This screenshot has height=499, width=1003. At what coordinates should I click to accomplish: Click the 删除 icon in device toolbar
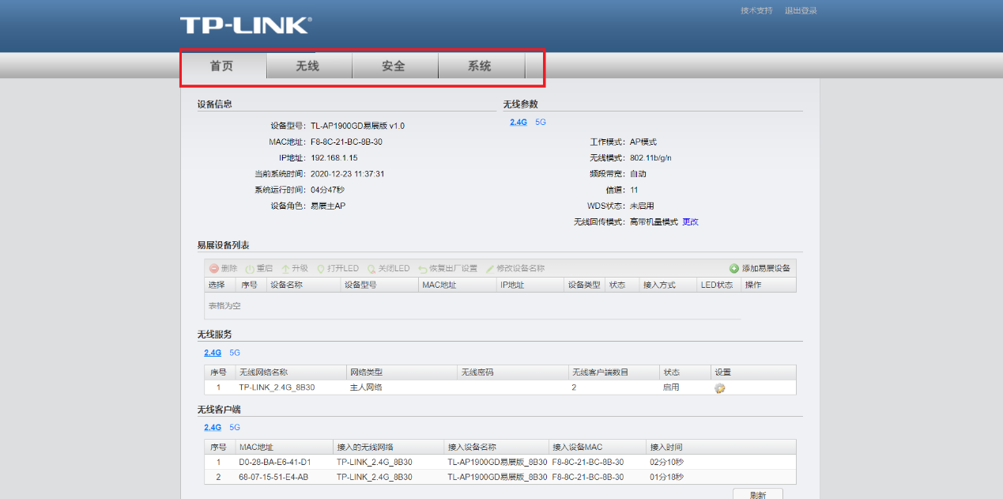[x=213, y=269]
